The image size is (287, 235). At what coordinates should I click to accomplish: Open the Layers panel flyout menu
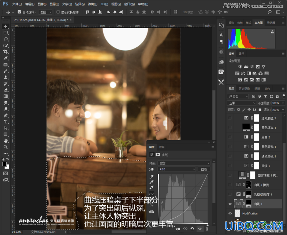click(283, 89)
